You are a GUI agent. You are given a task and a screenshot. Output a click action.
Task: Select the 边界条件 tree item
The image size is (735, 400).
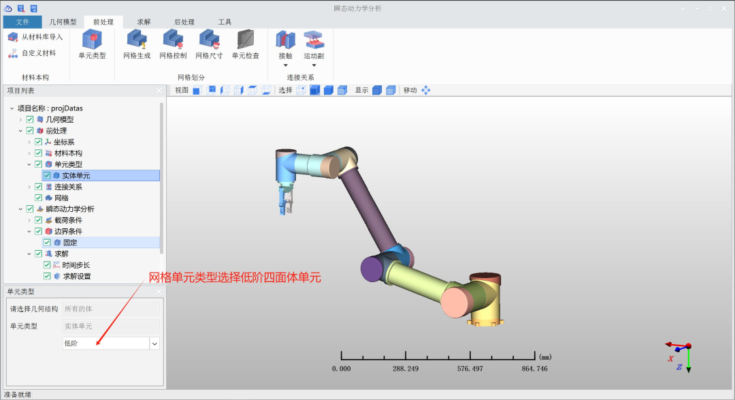click(68, 232)
